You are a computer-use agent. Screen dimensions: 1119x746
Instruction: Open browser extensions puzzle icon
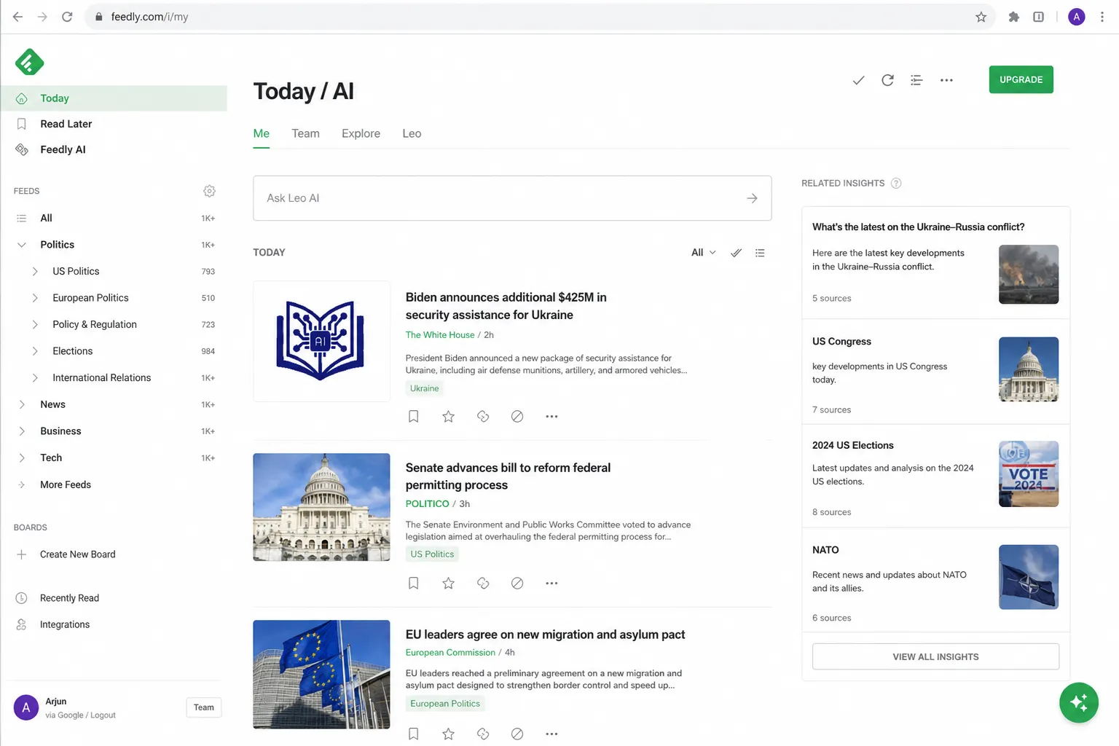pyautogui.click(x=1013, y=17)
